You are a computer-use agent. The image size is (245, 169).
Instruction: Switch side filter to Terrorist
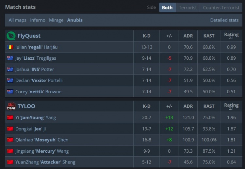point(188,8)
